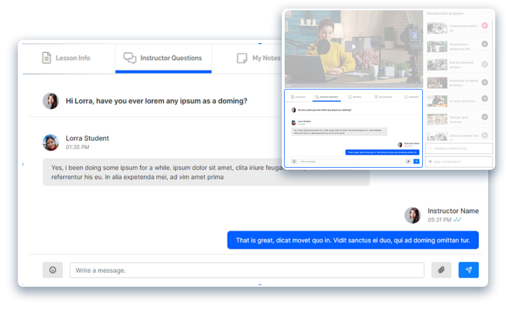
Task: Click the checkmark beside Consectetur adipiscing elit
Action: [x=484, y=44]
